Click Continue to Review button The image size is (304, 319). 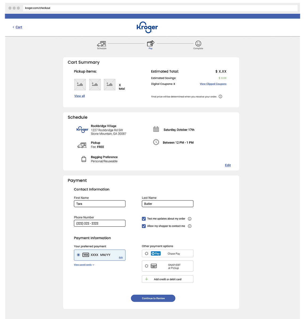[x=153, y=298]
